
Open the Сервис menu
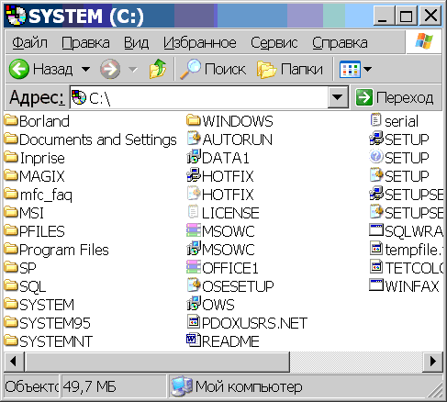tap(274, 43)
